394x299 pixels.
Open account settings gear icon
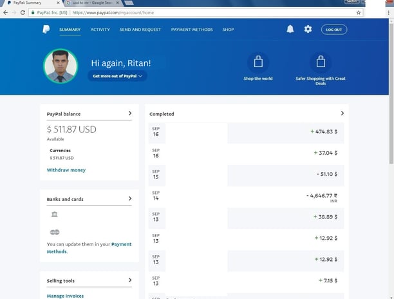308,29
